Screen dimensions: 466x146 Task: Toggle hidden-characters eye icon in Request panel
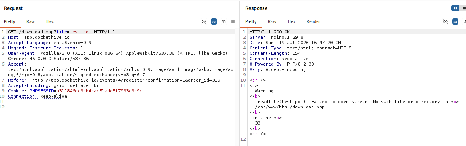pyautogui.click(x=204, y=21)
